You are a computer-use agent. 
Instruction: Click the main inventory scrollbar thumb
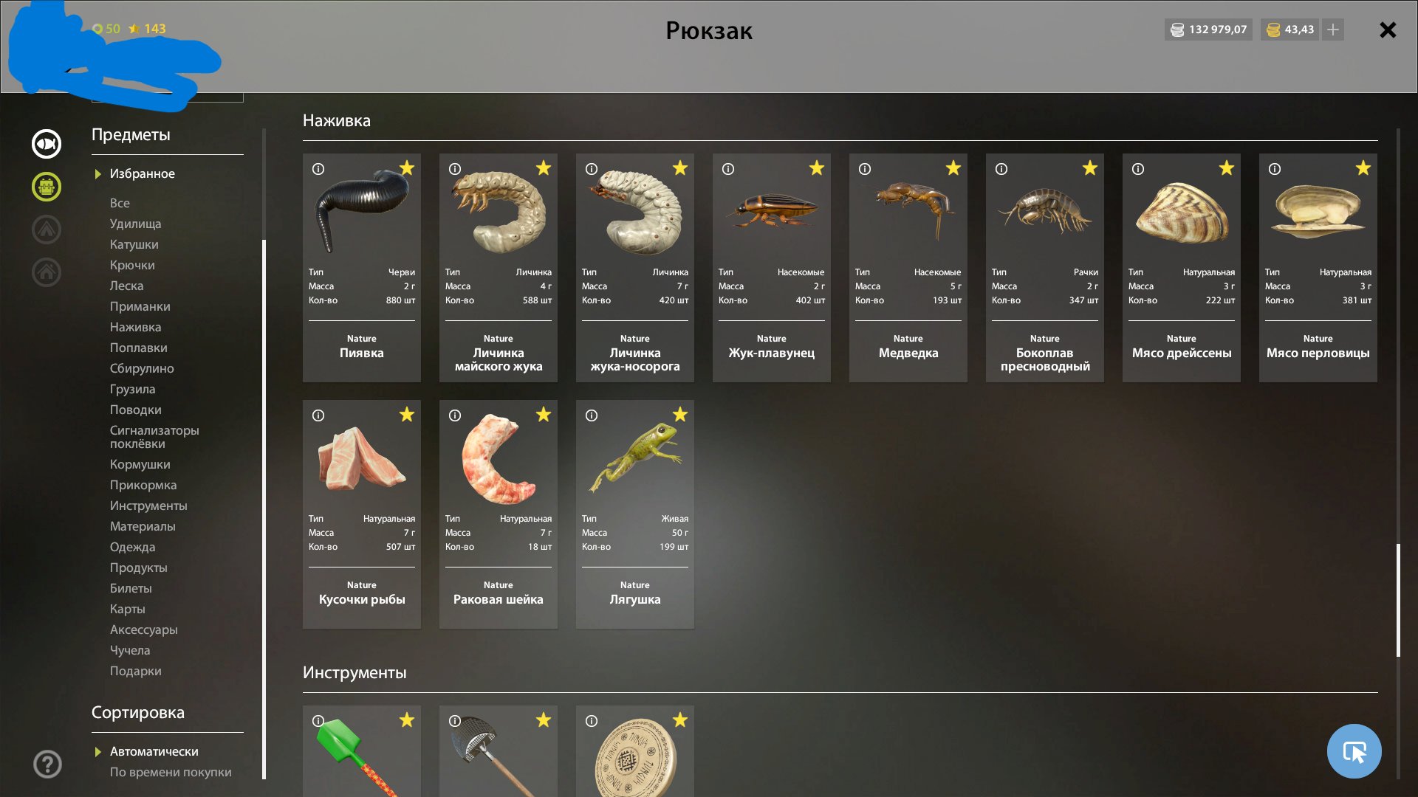coord(1398,600)
